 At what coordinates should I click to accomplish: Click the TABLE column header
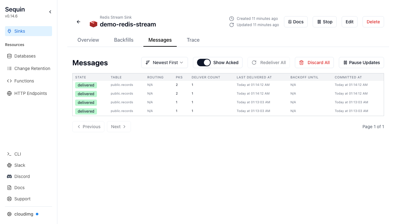tap(116, 77)
